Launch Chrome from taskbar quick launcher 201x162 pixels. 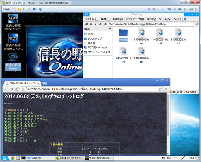click(x=13, y=158)
